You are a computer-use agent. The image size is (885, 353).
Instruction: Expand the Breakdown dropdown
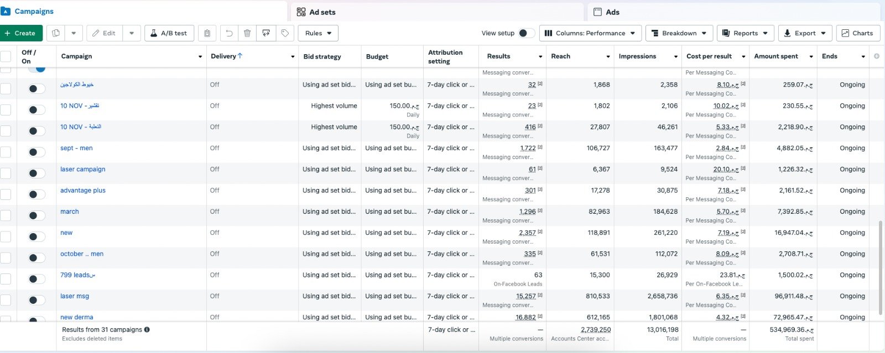[x=679, y=33]
